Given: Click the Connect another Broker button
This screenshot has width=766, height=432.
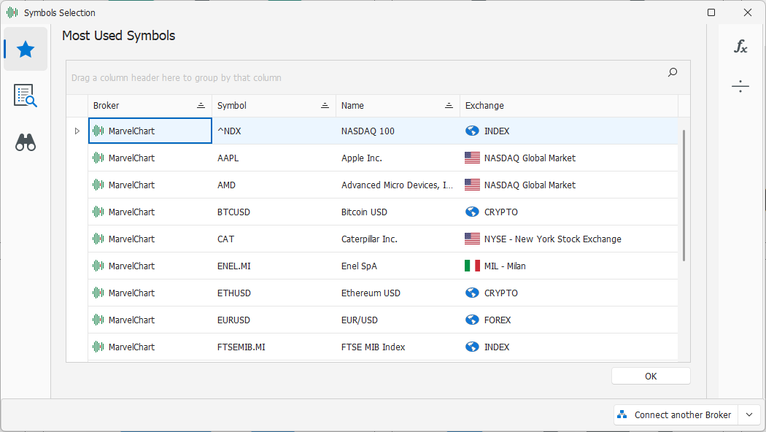Looking at the screenshot, I should 676,415.
